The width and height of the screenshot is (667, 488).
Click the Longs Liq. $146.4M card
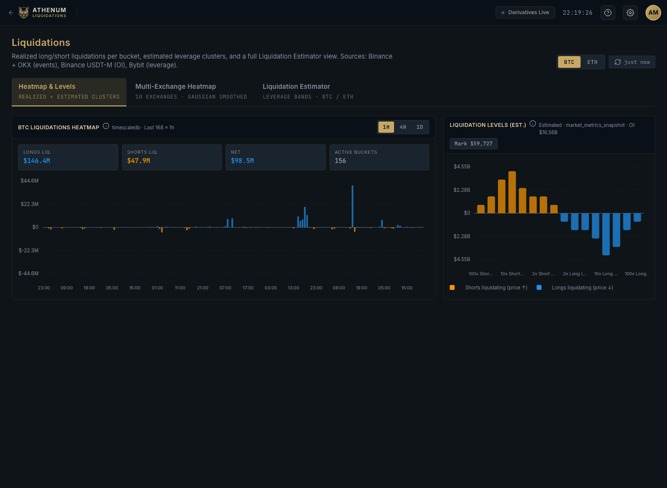coord(68,157)
